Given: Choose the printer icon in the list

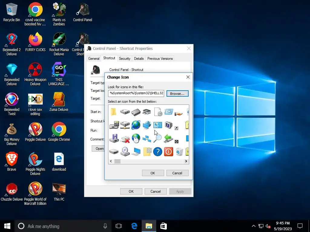Looking at the screenshot, I should (147, 112).
